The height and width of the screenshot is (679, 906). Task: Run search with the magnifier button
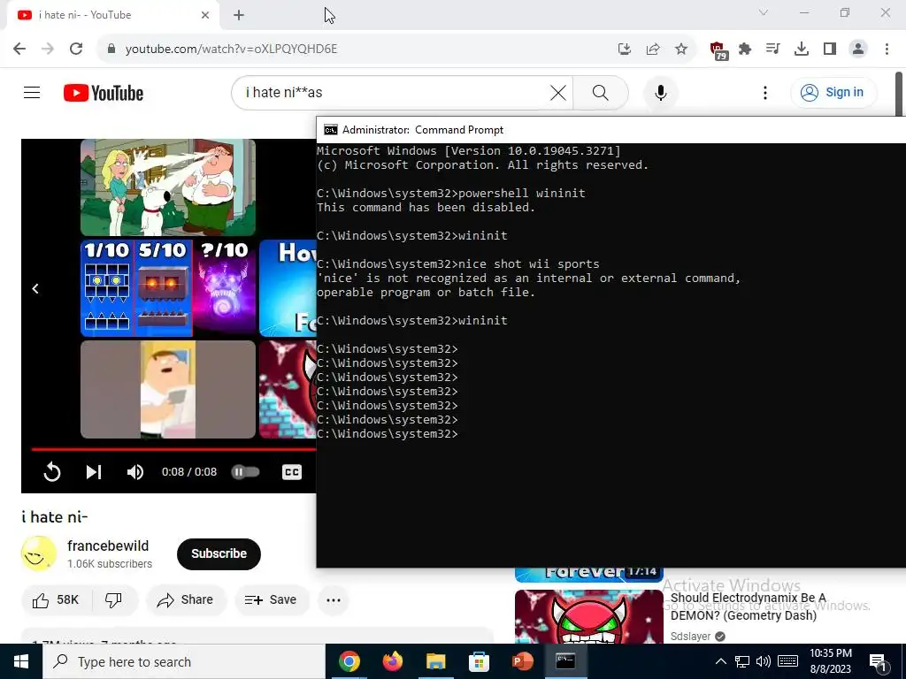tap(601, 92)
